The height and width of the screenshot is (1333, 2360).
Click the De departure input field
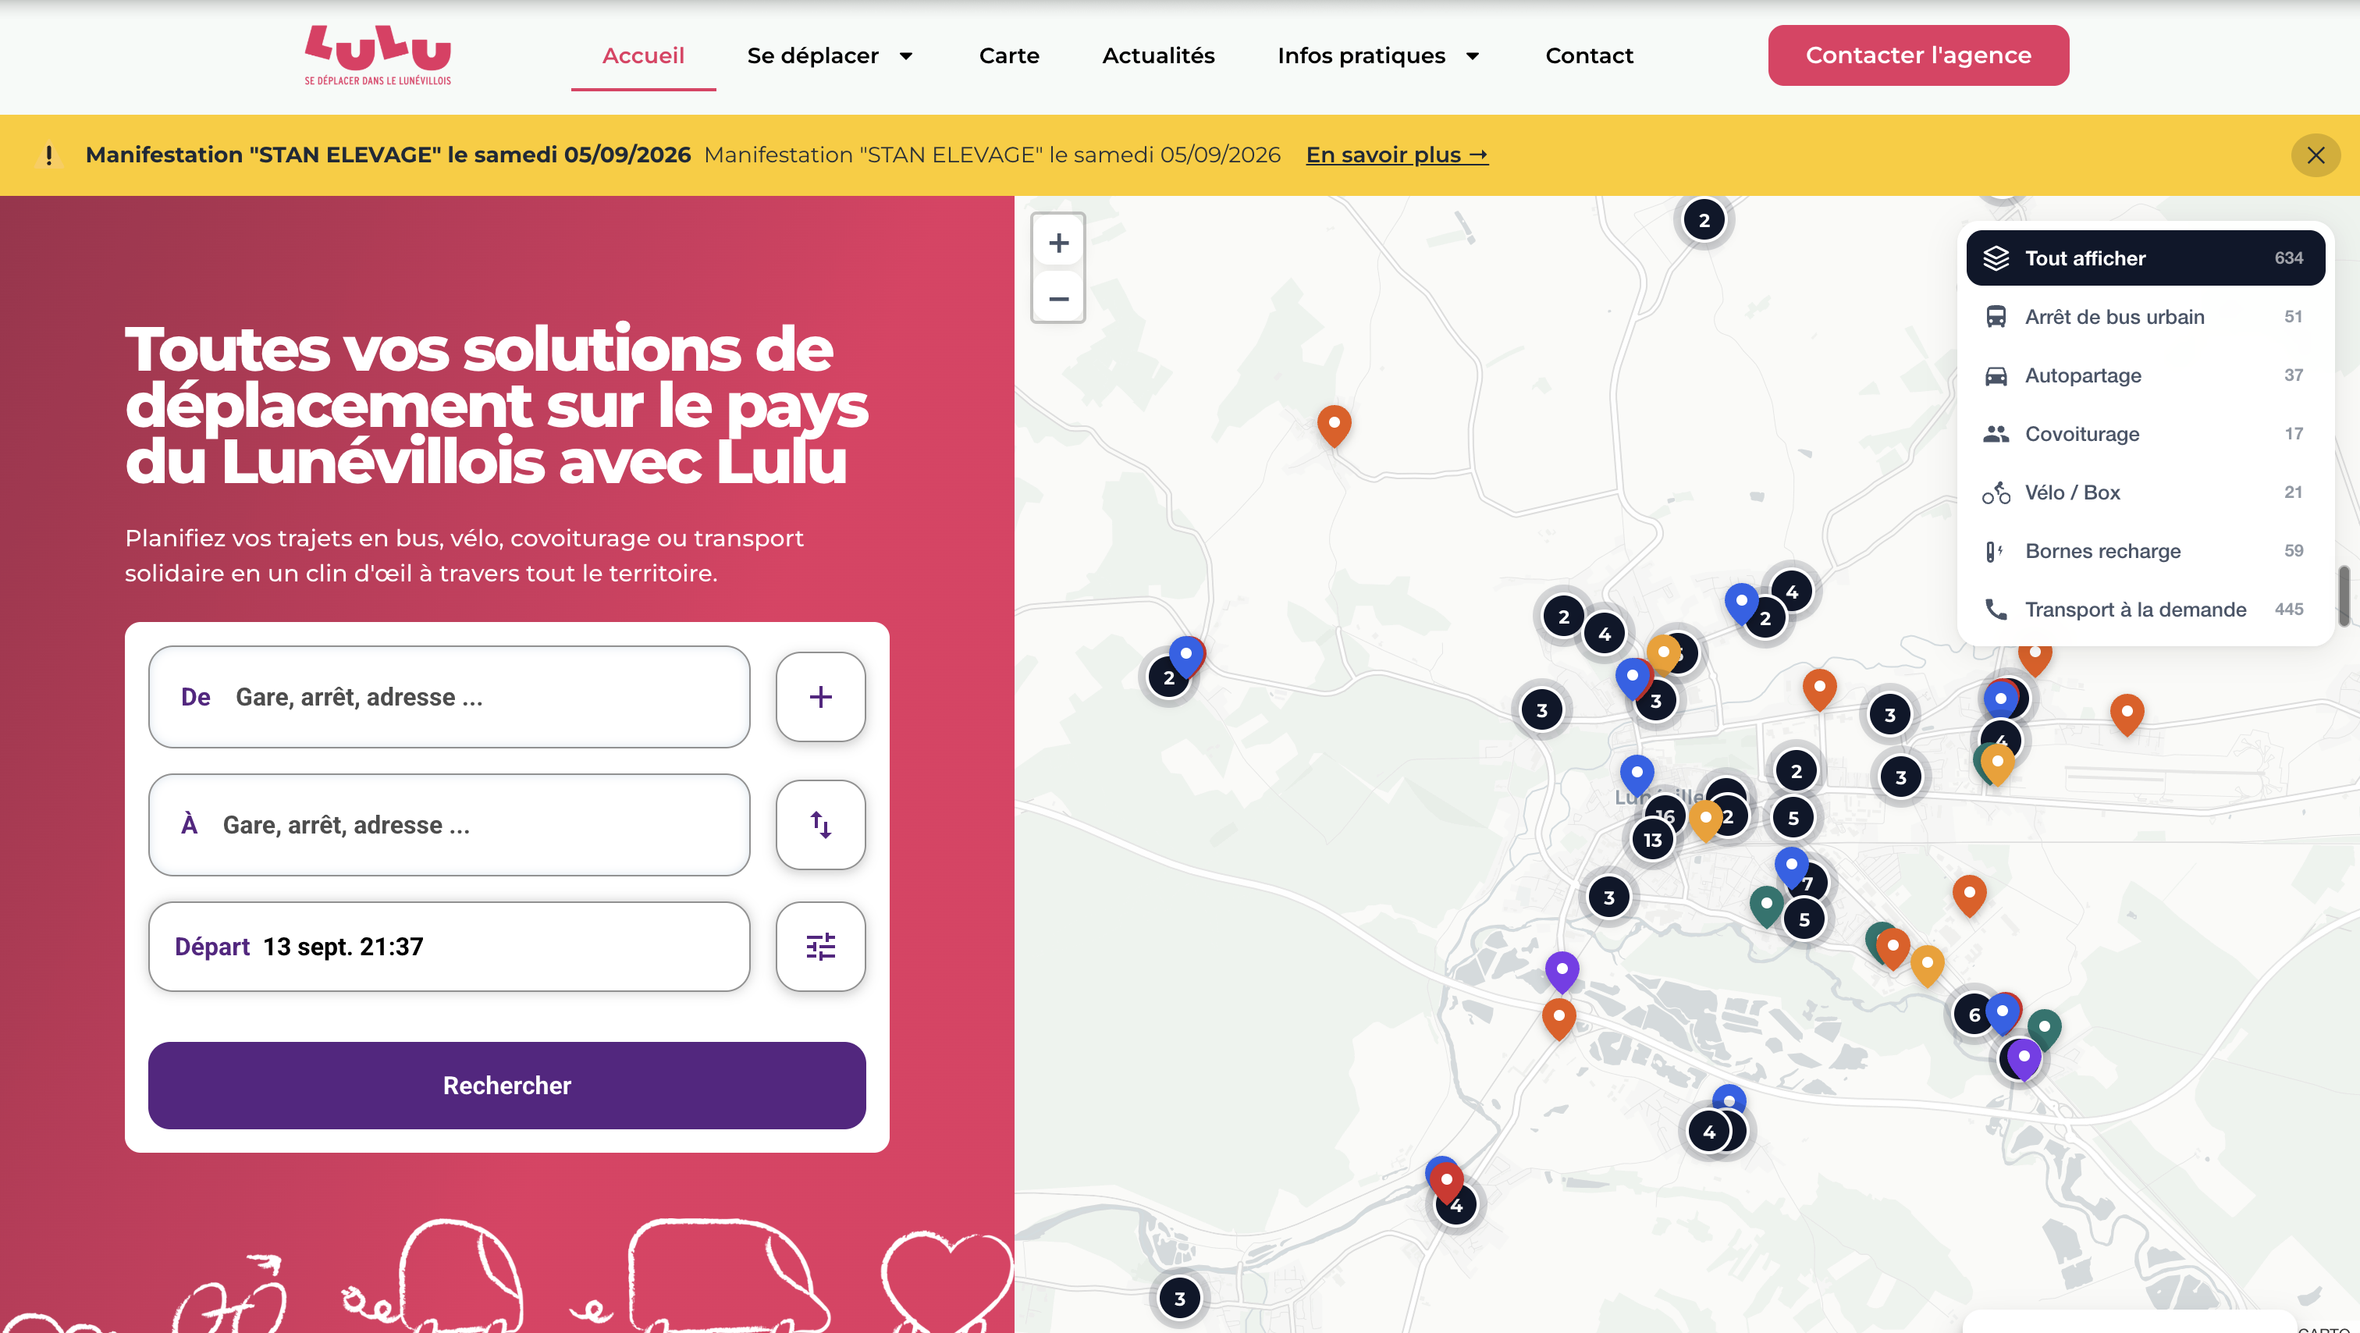tap(449, 696)
